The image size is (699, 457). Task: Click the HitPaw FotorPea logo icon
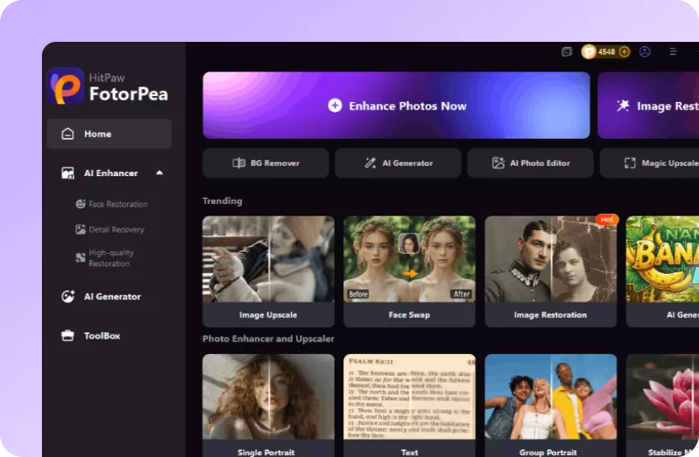pyautogui.click(x=66, y=85)
